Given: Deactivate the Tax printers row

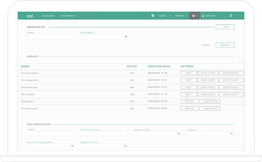Looking at the screenshot, I should coord(231,94).
